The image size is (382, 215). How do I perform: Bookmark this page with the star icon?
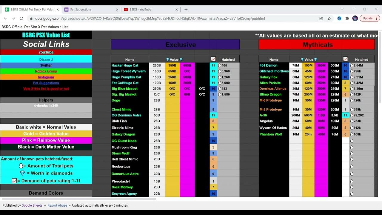click(x=329, y=18)
